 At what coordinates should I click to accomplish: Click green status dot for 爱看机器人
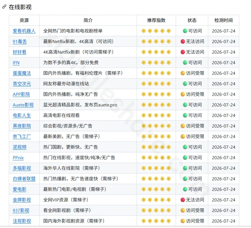[x=185, y=31]
